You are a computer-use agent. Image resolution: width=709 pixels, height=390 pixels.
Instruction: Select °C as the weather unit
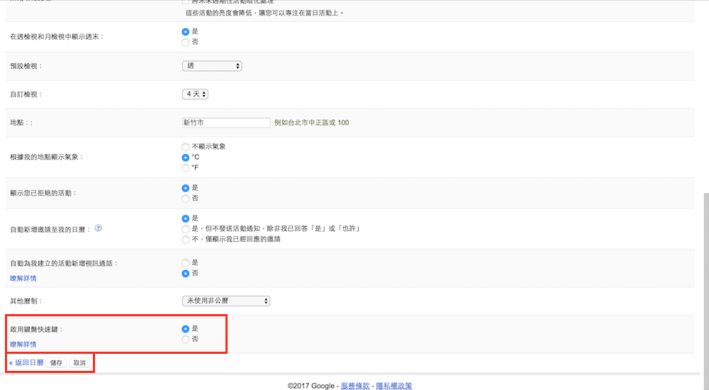[x=186, y=157]
